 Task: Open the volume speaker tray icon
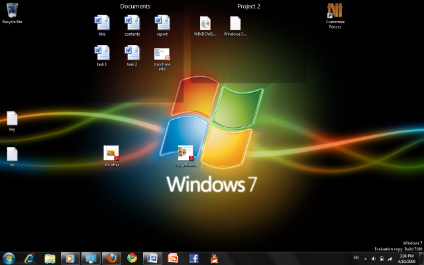(x=374, y=259)
